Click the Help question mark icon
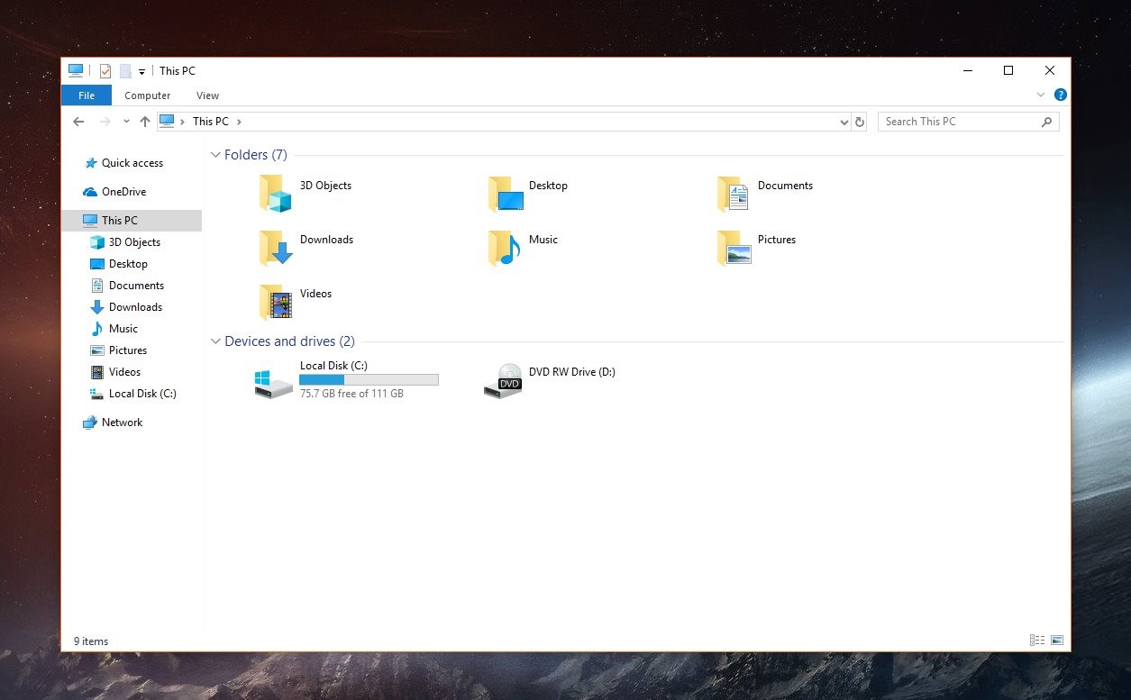This screenshot has height=700, width=1131. point(1061,95)
